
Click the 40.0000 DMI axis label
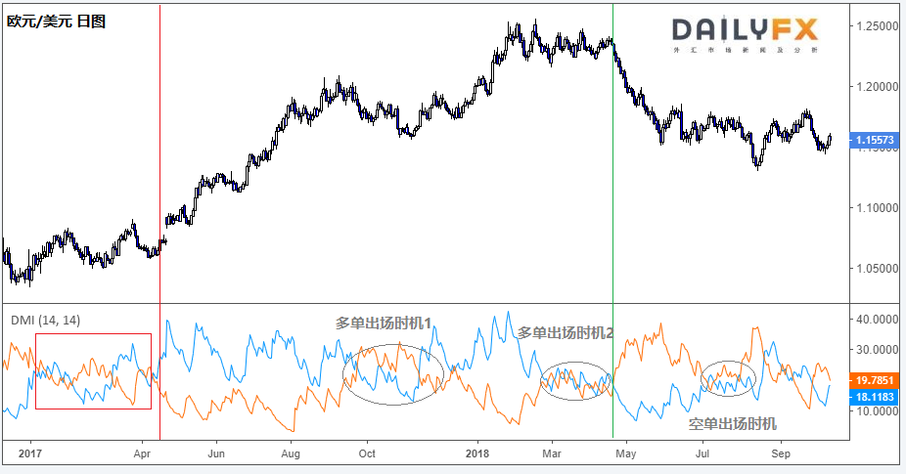(x=877, y=319)
